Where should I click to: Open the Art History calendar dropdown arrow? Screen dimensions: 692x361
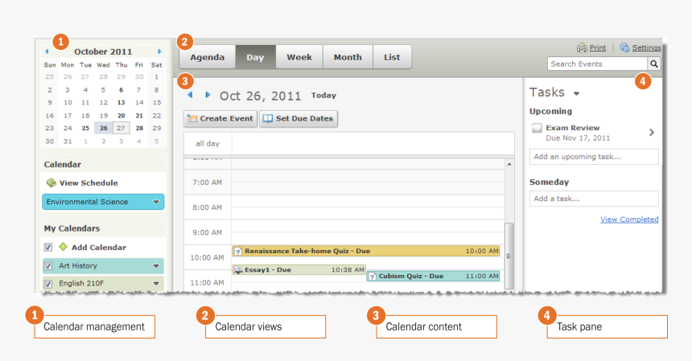coord(156,266)
